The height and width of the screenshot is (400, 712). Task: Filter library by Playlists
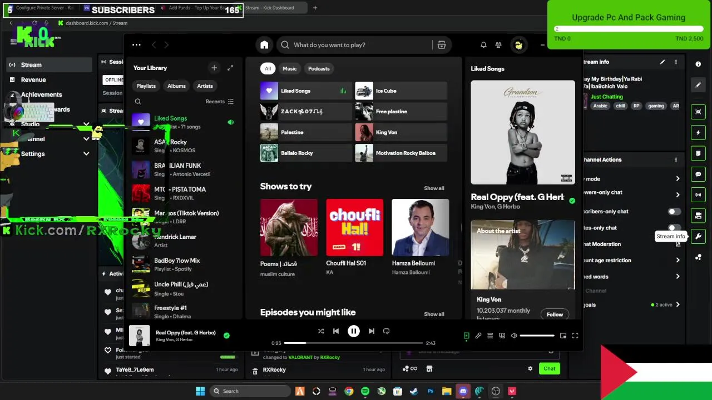146,86
